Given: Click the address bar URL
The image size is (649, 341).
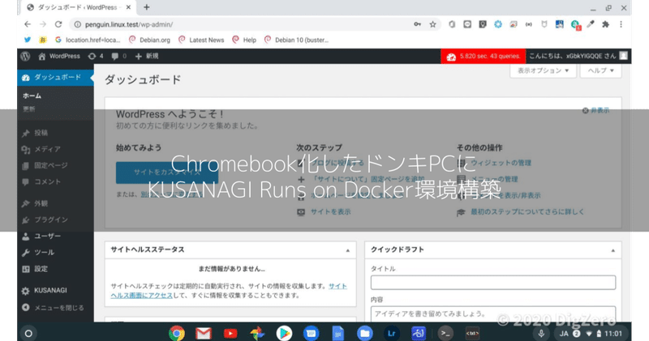Looking at the screenshot, I should (x=129, y=24).
